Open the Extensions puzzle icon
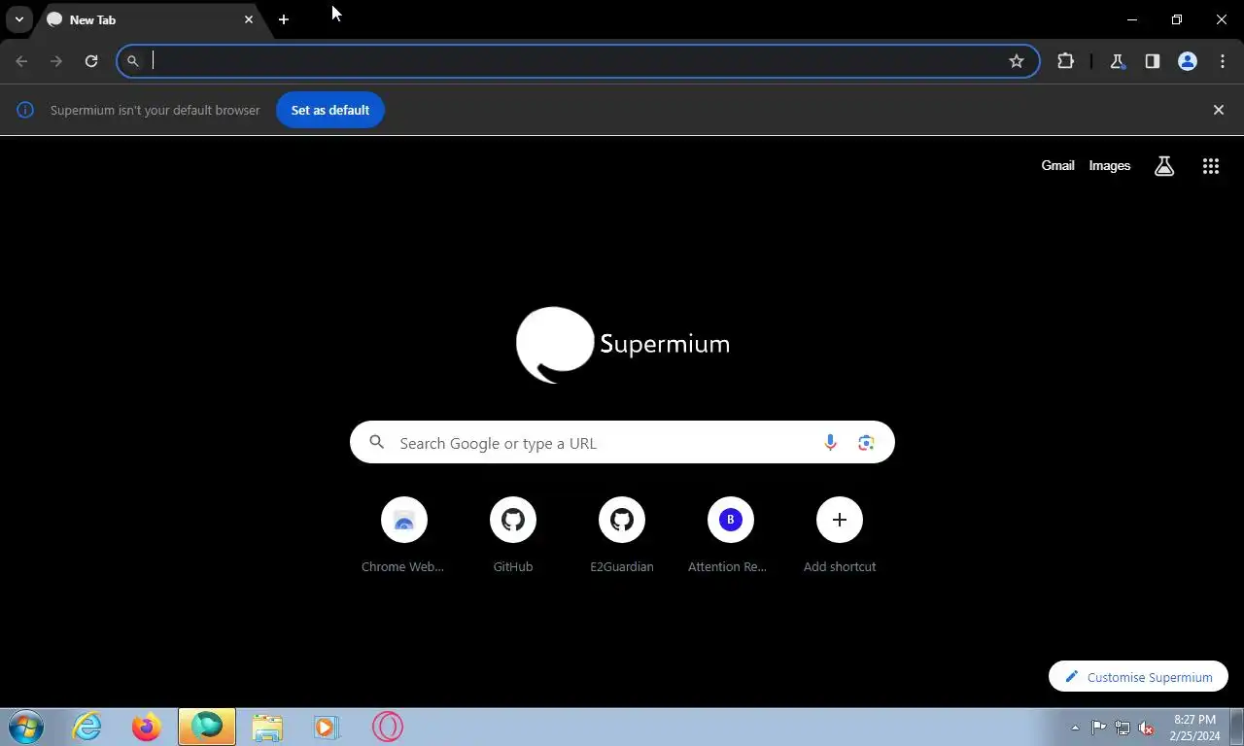The image size is (1244, 746). tap(1066, 61)
